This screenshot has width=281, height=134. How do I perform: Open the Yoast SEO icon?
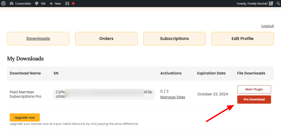[67, 3]
